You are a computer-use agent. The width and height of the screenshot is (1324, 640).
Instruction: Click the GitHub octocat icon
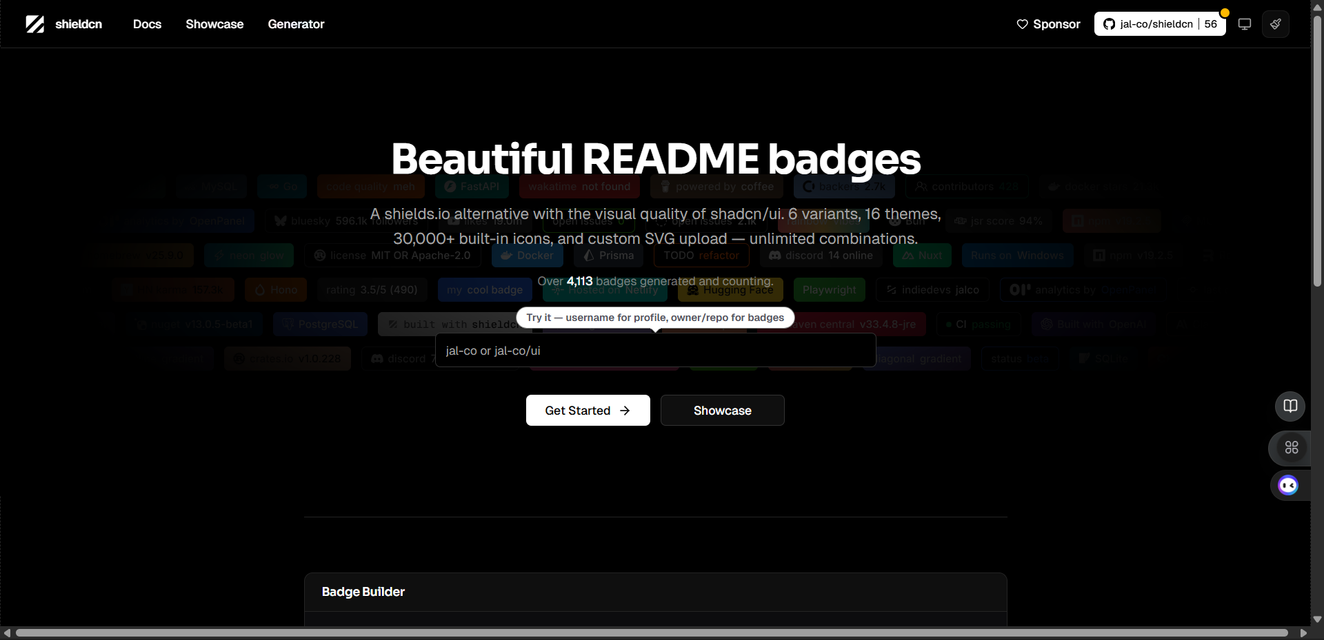(x=1109, y=24)
